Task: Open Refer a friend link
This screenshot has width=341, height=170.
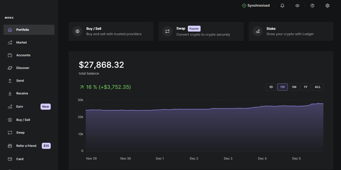Action: pos(26,146)
